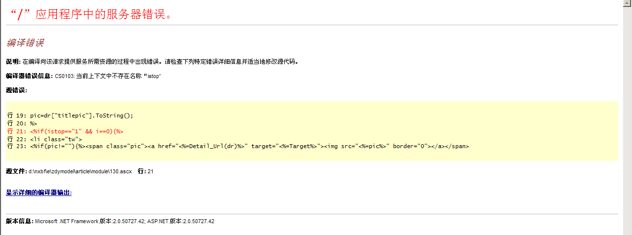Click the 说明 description text
Screen dimensions: 632x235
tap(152, 62)
